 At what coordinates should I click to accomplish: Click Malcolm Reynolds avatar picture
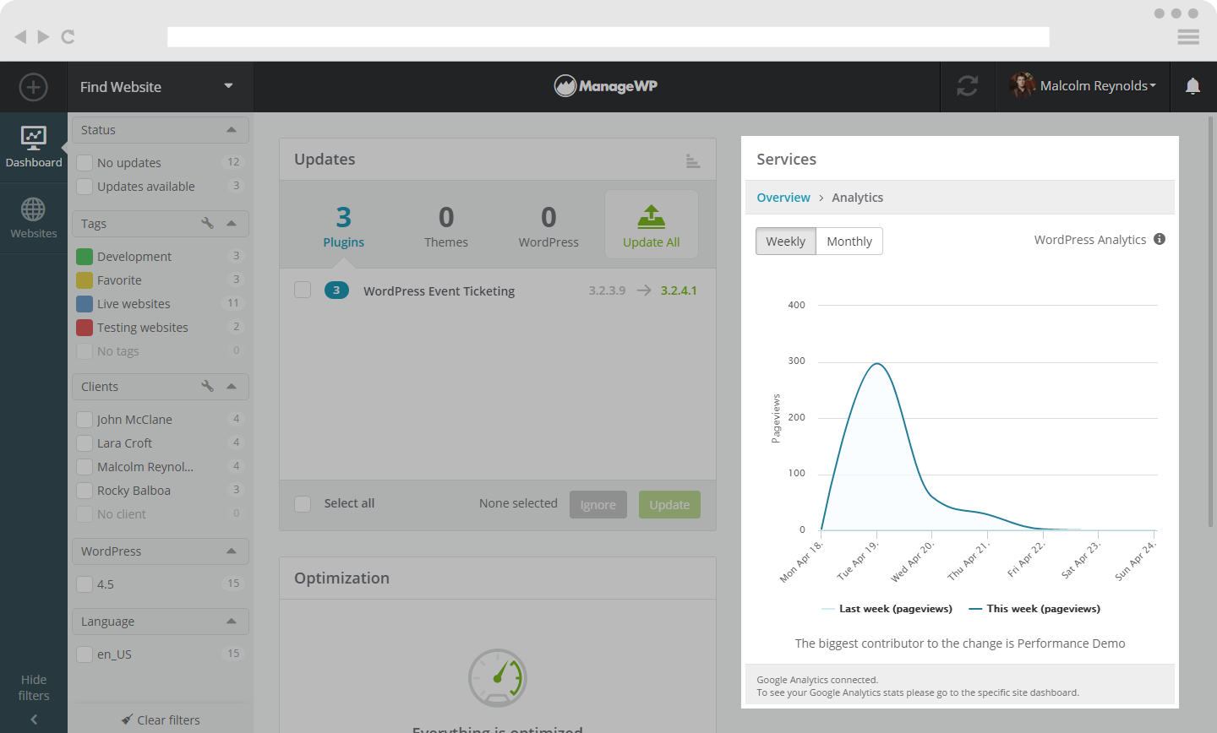(1023, 85)
